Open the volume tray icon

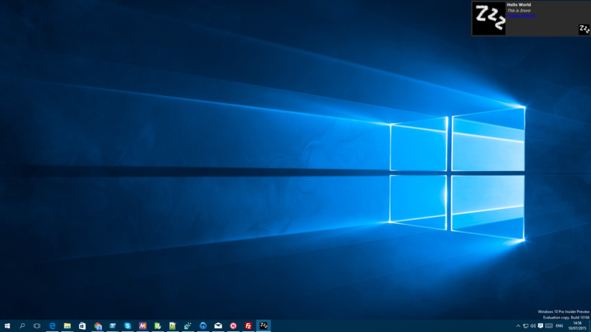click(x=533, y=326)
